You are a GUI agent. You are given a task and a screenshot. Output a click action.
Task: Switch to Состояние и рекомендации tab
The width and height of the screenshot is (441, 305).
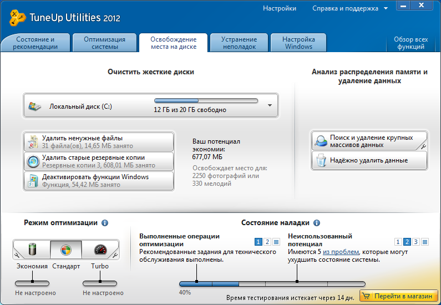pyautogui.click(x=36, y=43)
